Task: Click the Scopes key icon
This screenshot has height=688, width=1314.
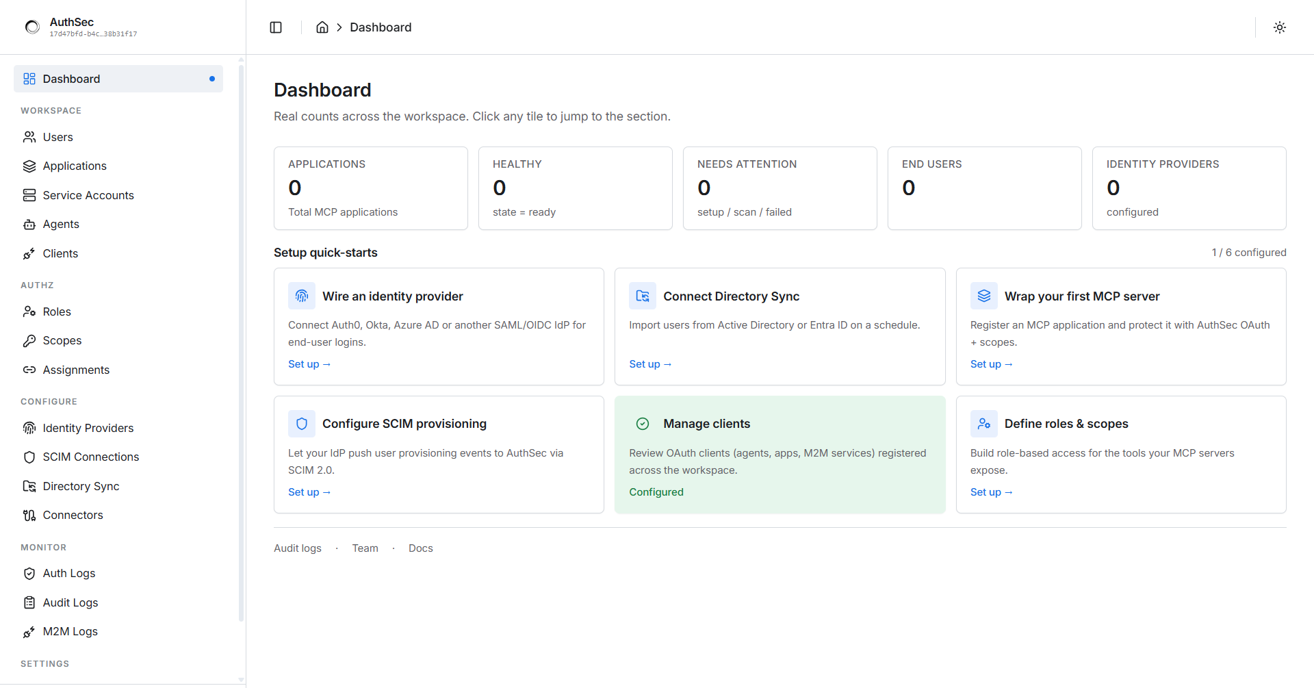Action: click(29, 341)
